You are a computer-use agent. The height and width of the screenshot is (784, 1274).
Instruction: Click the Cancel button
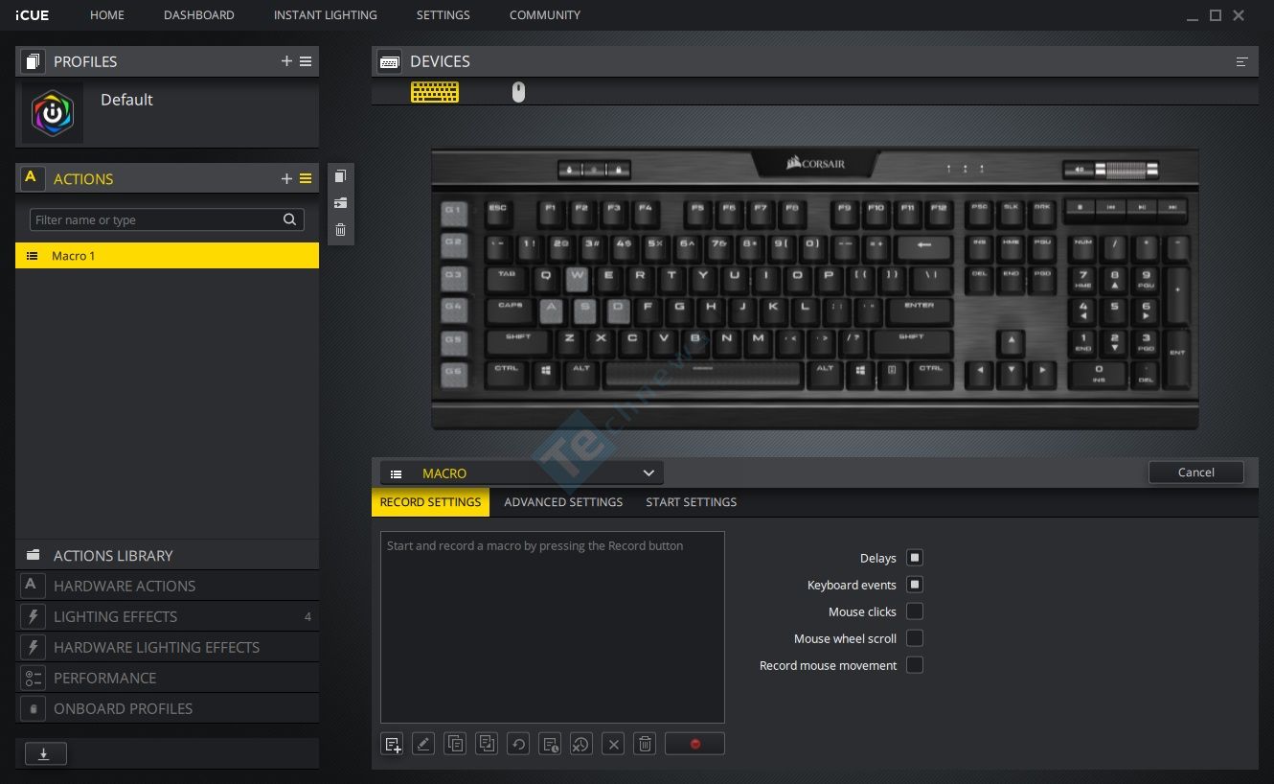point(1196,473)
